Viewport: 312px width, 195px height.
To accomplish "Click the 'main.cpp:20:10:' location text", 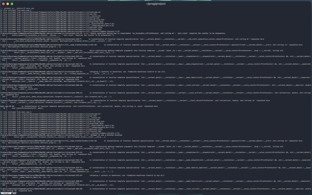I will 7,106.
